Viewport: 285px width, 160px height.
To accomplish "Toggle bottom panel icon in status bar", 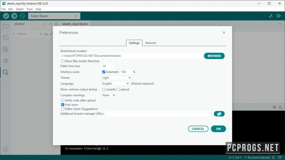I will point(280,157).
